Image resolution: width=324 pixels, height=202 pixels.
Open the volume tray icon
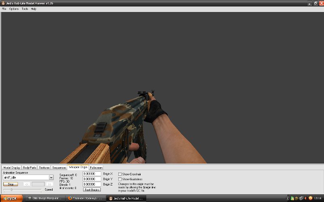pos(306,198)
